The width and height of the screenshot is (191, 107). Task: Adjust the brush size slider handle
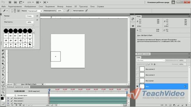click(5, 19)
